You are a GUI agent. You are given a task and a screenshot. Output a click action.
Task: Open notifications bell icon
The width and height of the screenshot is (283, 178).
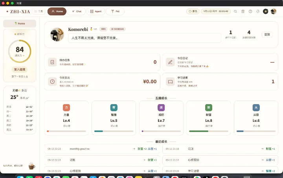[258, 11]
